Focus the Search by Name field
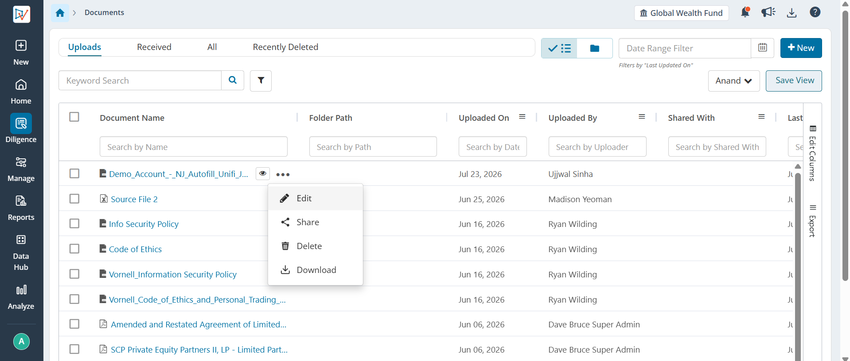Viewport: 850px width, 361px height. (194, 146)
